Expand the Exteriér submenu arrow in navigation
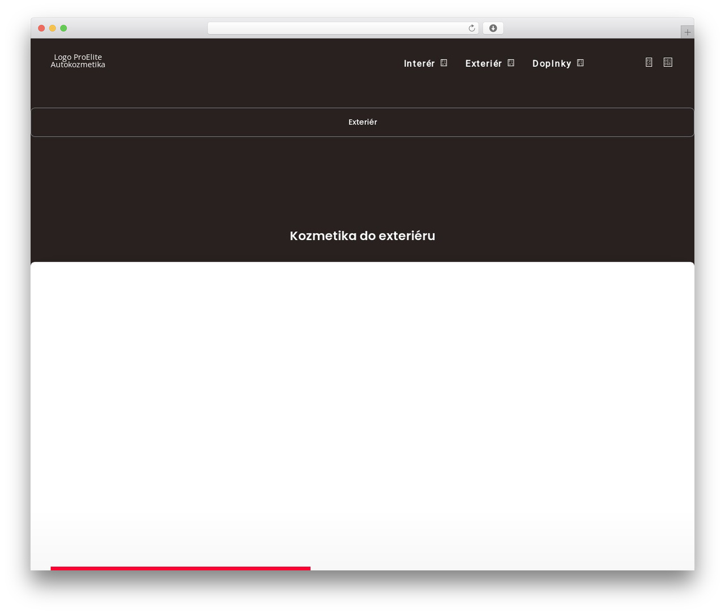The image size is (725, 614). point(511,63)
